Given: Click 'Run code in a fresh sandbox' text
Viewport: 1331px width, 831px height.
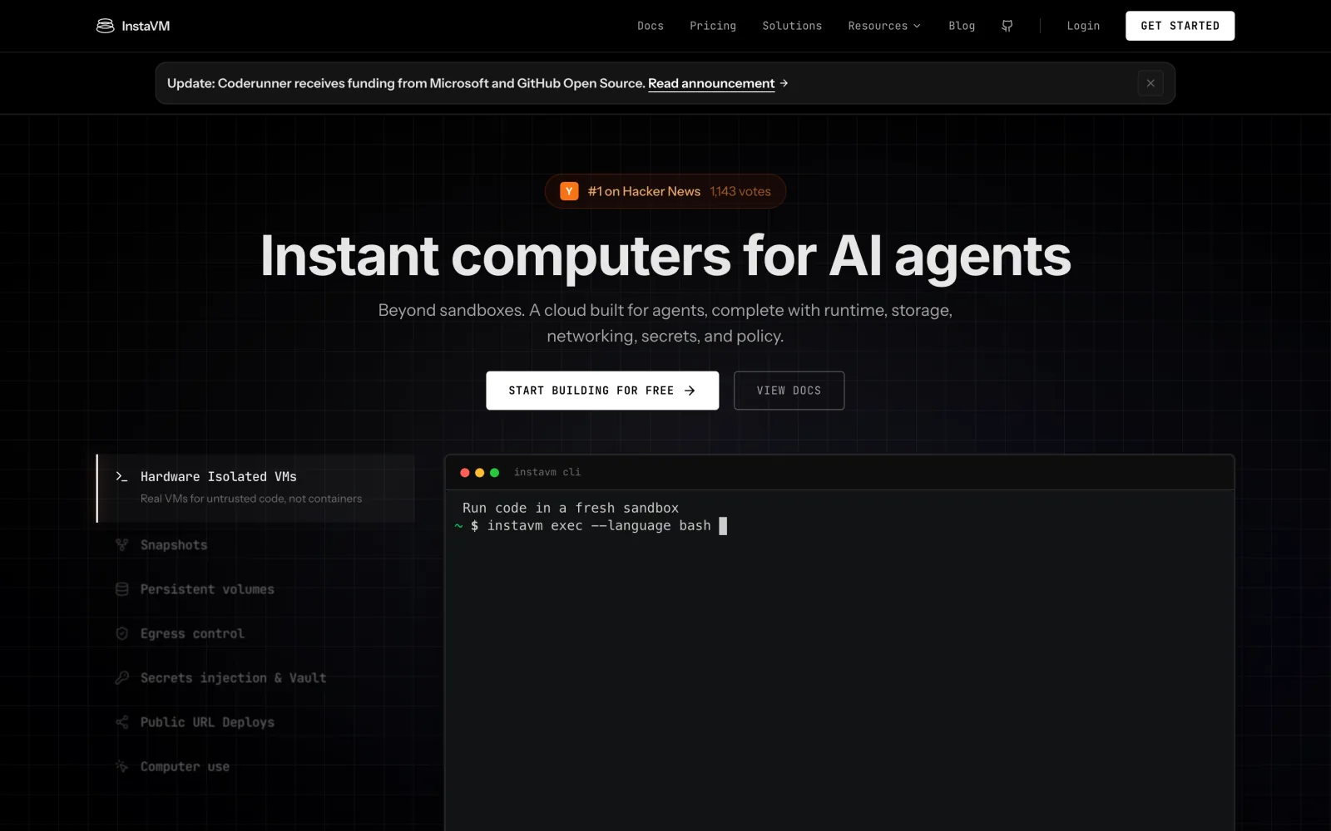Looking at the screenshot, I should tap(571, 508).
